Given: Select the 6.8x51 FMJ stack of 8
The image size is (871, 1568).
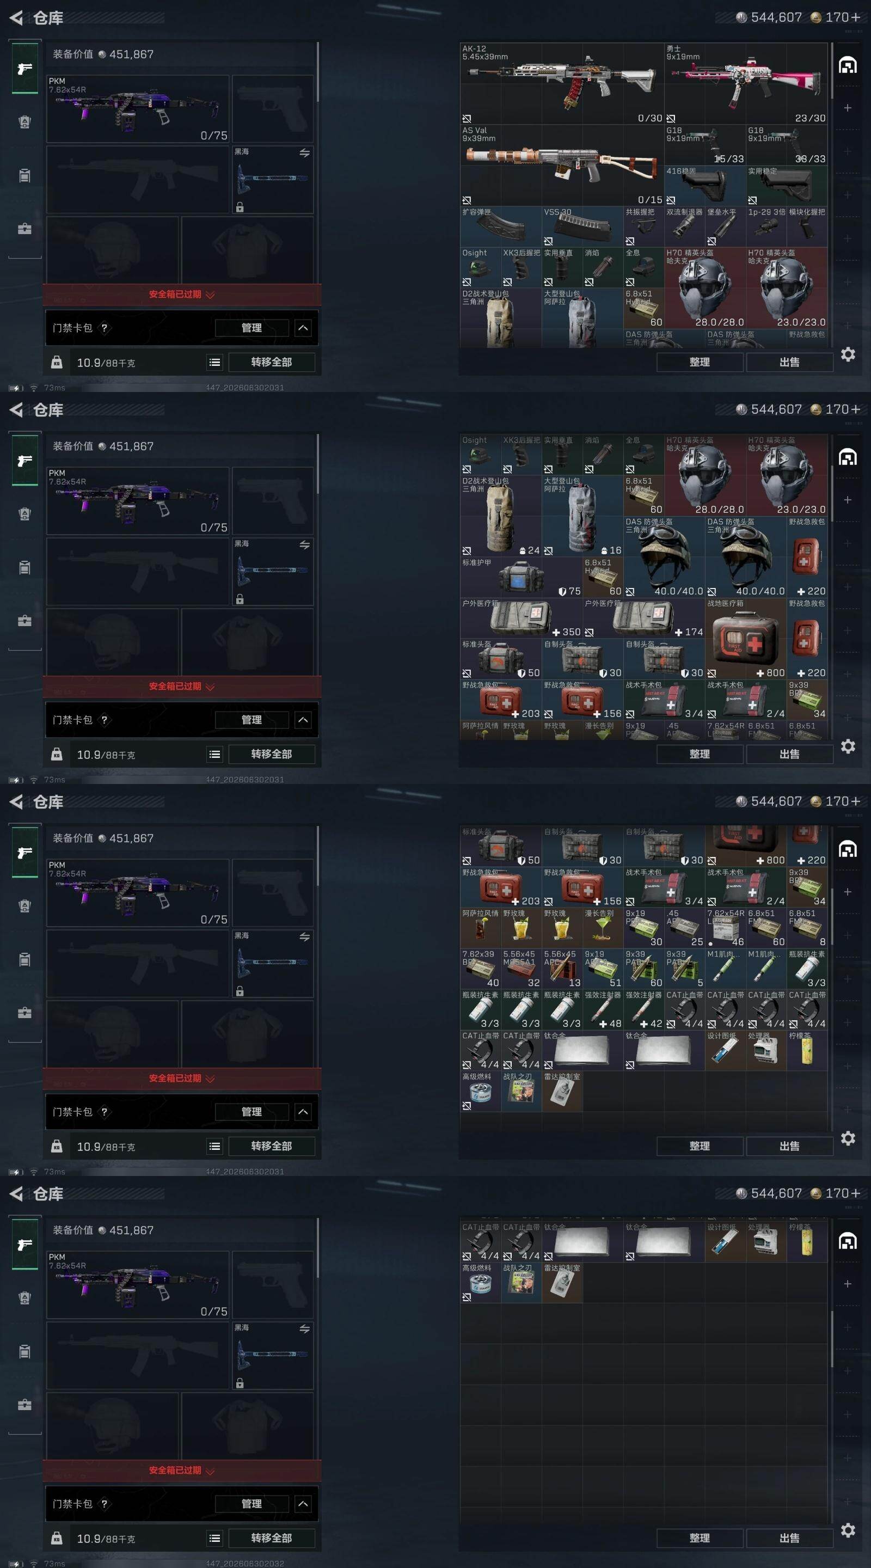Looking at the screenshot, I should click(x=807, y=928).
